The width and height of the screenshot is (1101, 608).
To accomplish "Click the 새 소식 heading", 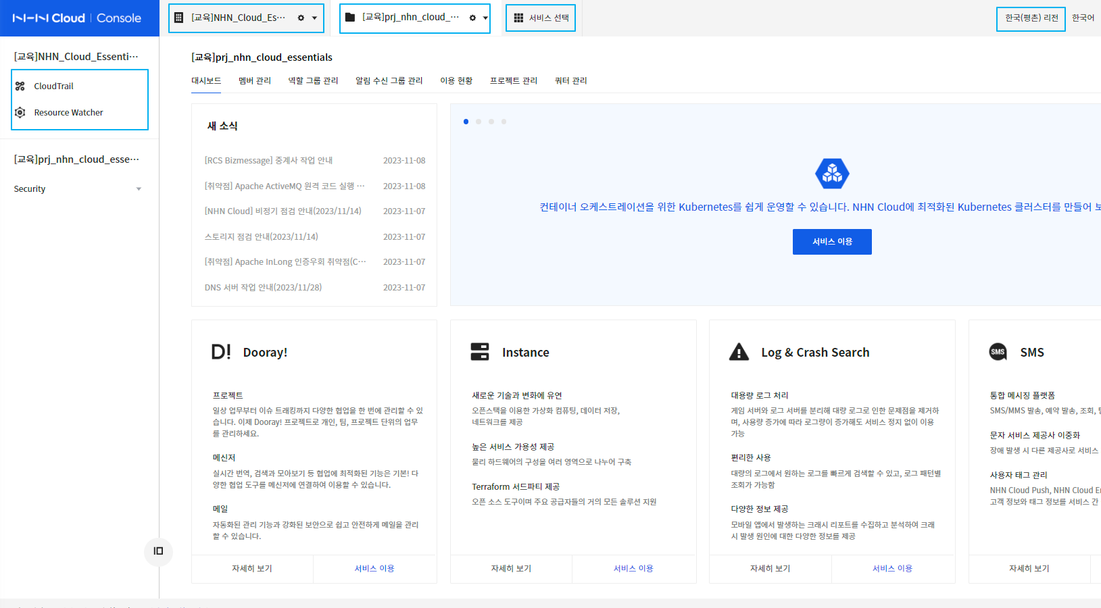I will 222,126.
